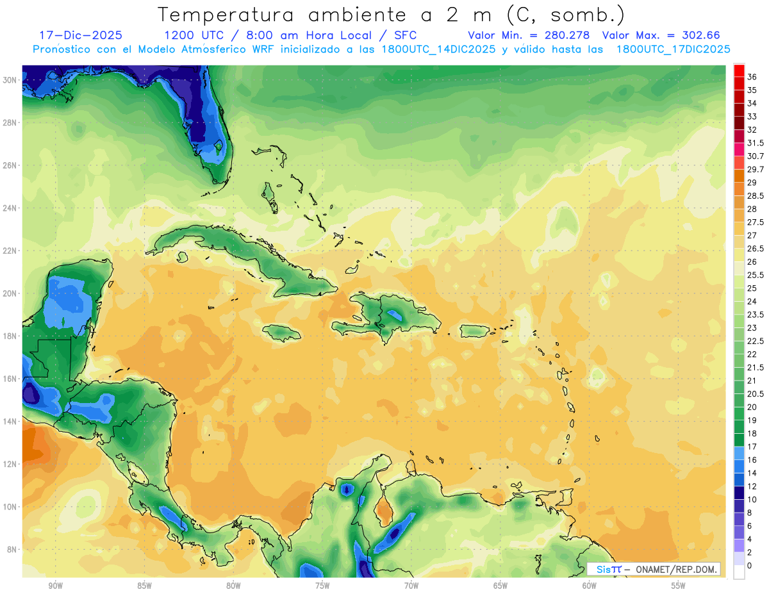
Task: Click the legend value '0'
Action: pyautogui.click(x=750, y=565)
